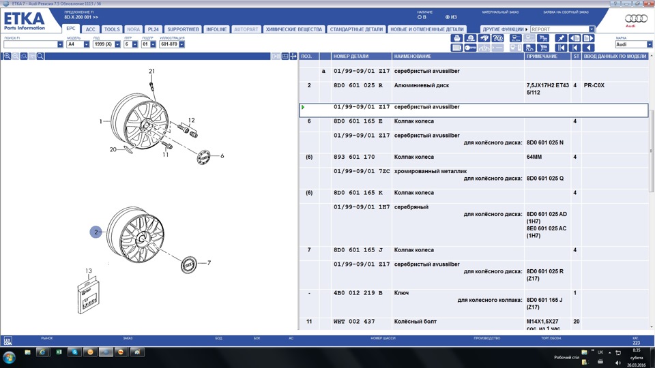Switch to the TOOLS tab
Image resolution: width=655 pixels, height=368 pixels.
click(x=111, y=29)
